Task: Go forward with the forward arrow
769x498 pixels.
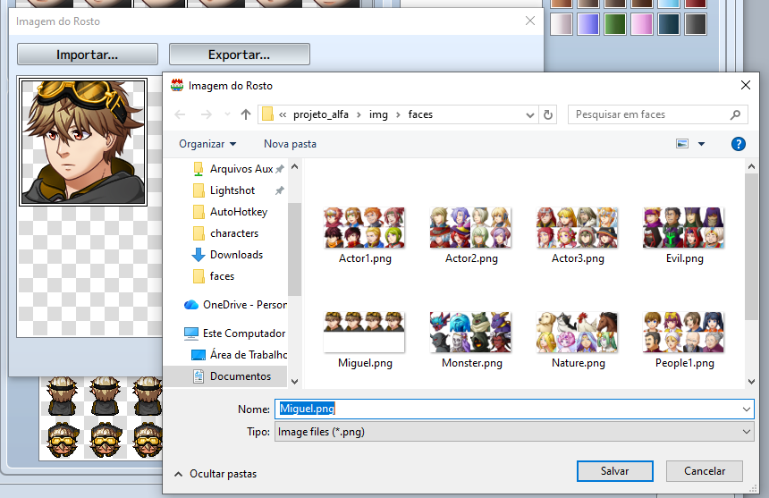Action: 207,114
